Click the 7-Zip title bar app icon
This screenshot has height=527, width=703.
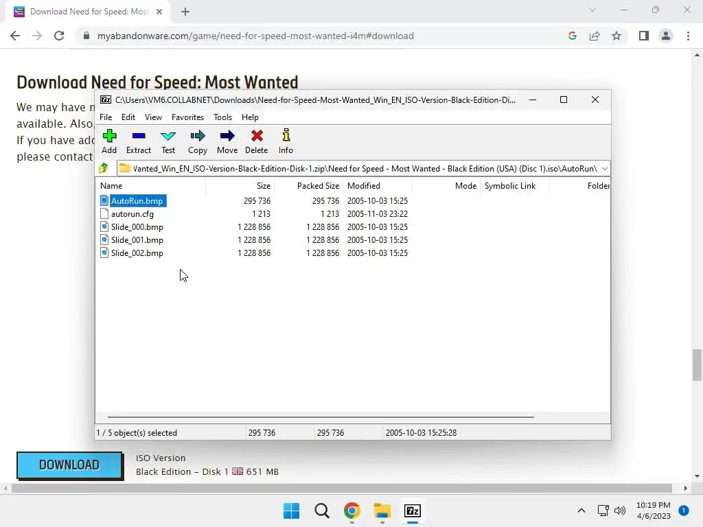[105, 99]
